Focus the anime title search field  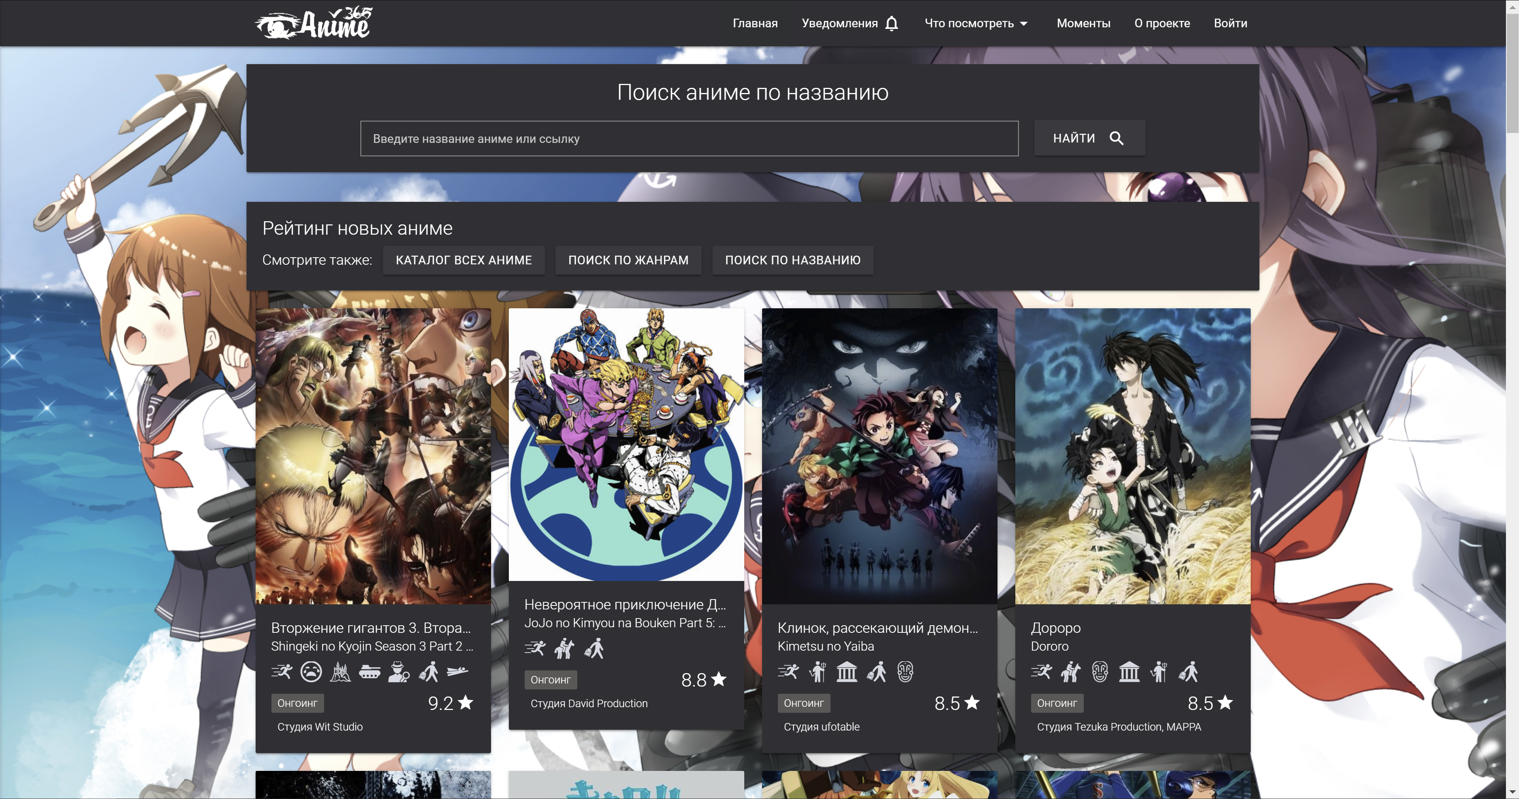(689, 139)
